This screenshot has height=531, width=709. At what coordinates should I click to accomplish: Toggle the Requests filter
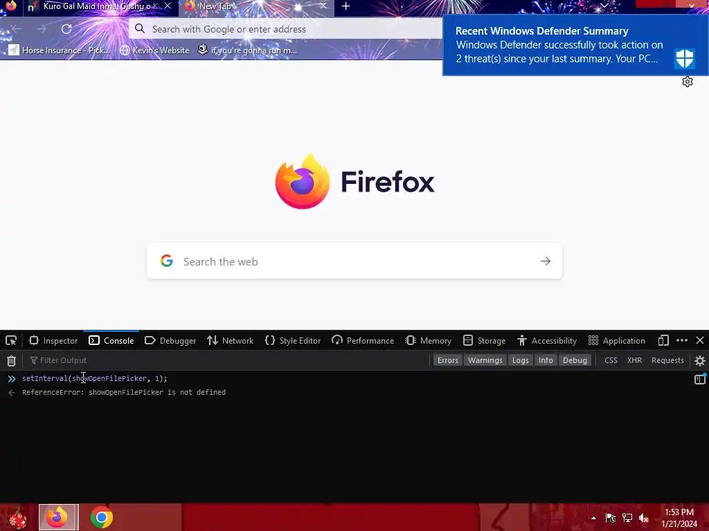tap(667, 360)
